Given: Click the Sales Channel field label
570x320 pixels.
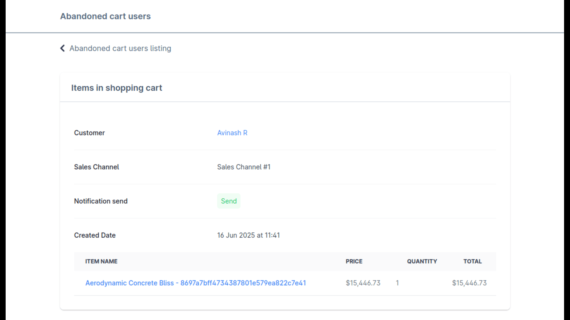Looking at the screenshot, I should pyautogui.click(x=96, y=167).
